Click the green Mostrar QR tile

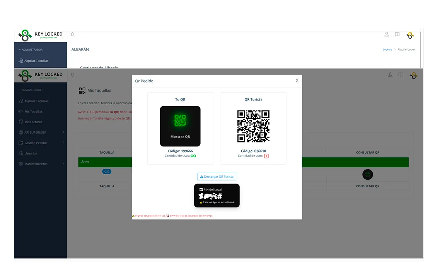tap(180, 126)
